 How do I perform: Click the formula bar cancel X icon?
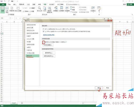point(16,18)
